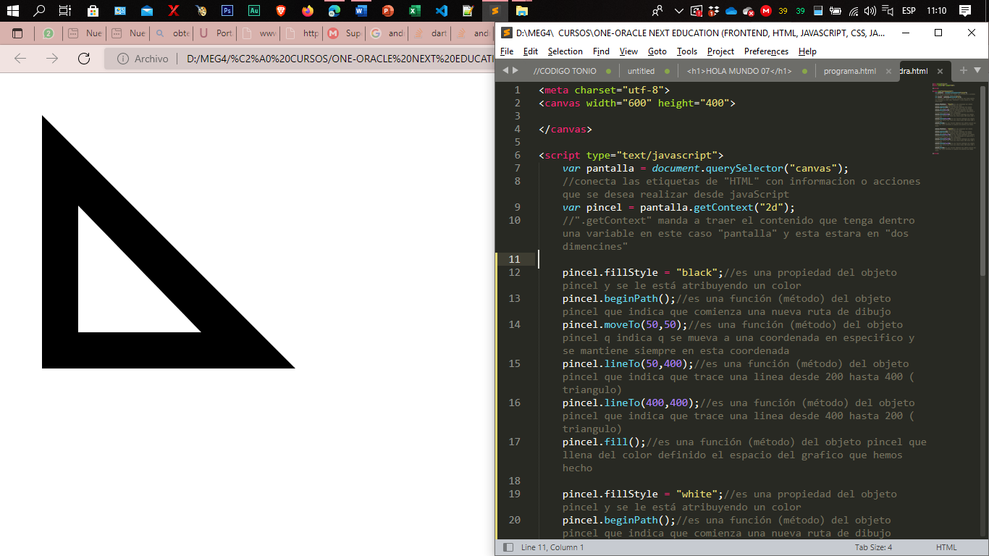Switch to Sublime Text taskbar icon
Image resolution: width=989 pixels, height=556 pixels.
click(x=495, y=11)
